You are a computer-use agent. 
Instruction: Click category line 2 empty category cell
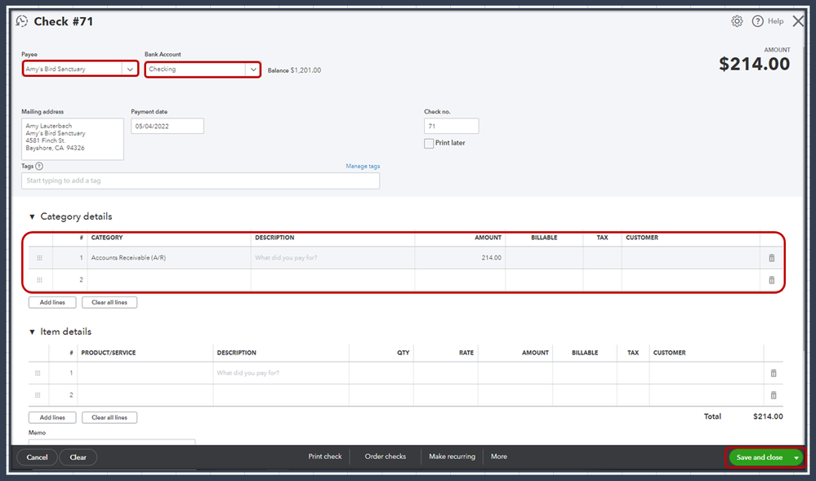(169, 280)
